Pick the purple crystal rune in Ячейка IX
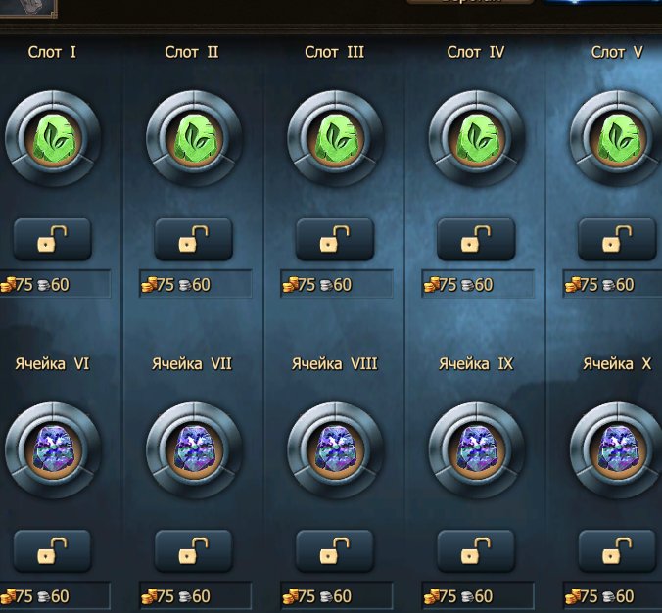 tap(477, 450)
